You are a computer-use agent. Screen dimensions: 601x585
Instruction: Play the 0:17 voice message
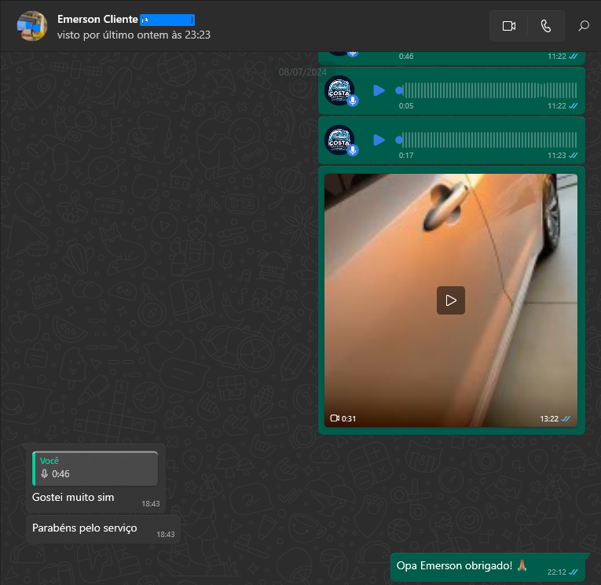click(379, 140)
